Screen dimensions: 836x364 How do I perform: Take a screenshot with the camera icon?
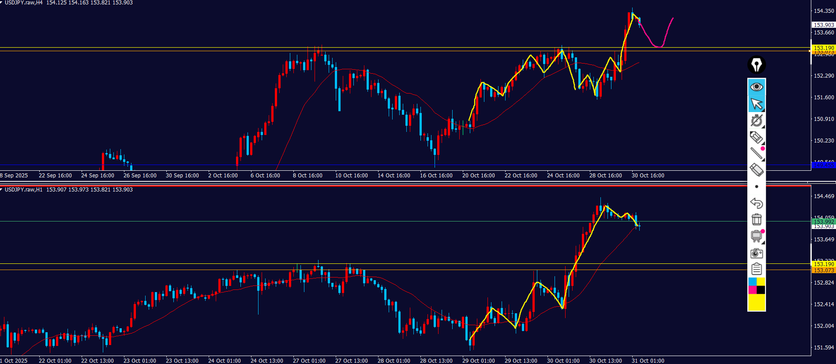coord(756,253)
